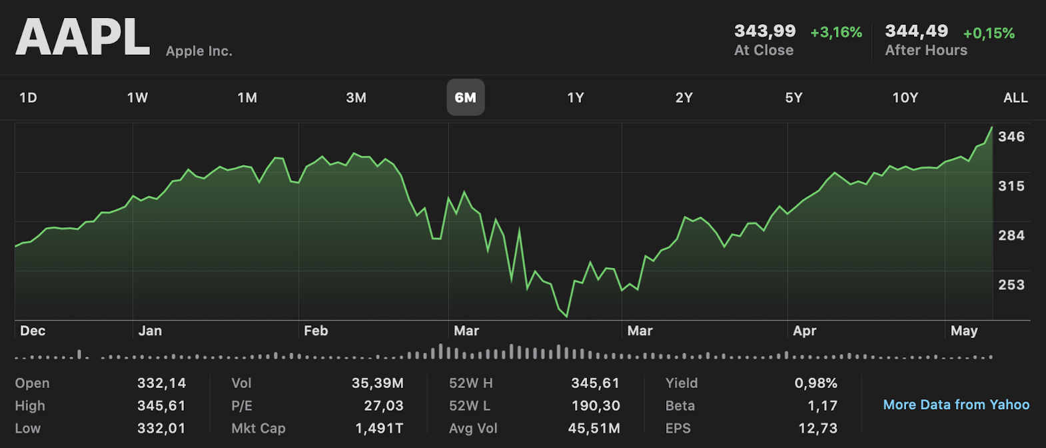Open the 10Y range tab
This screenshot has width=1046, height=448.
[x=905, y=98]
